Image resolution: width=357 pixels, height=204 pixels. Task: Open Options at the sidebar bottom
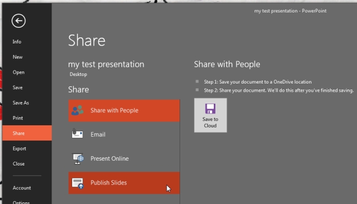pos(21,202)
